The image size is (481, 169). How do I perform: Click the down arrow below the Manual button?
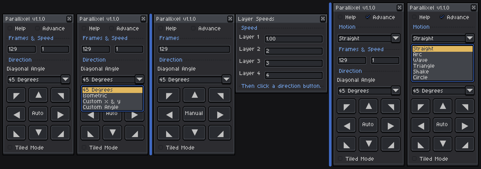click(x=194, y=133)
